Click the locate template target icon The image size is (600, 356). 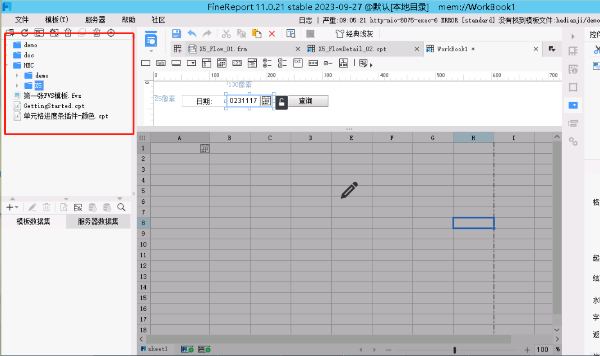111,32
